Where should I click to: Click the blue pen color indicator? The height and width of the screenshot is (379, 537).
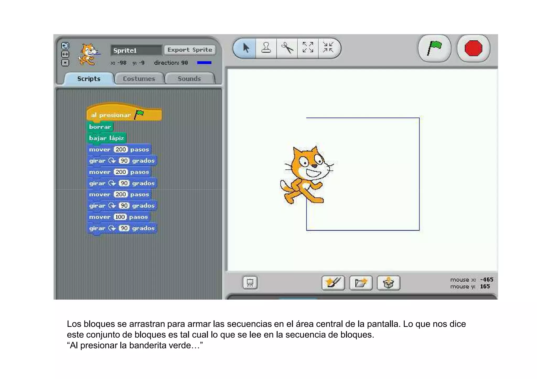pyautogui.click(x=204, y=63)
